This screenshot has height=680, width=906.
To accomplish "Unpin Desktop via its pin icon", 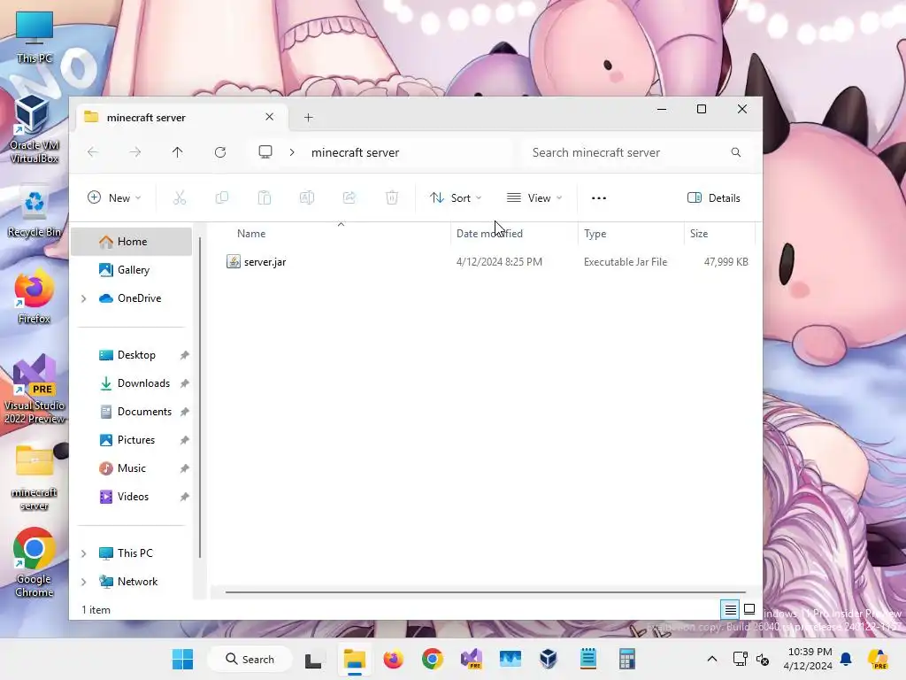I will pos(184,355).
